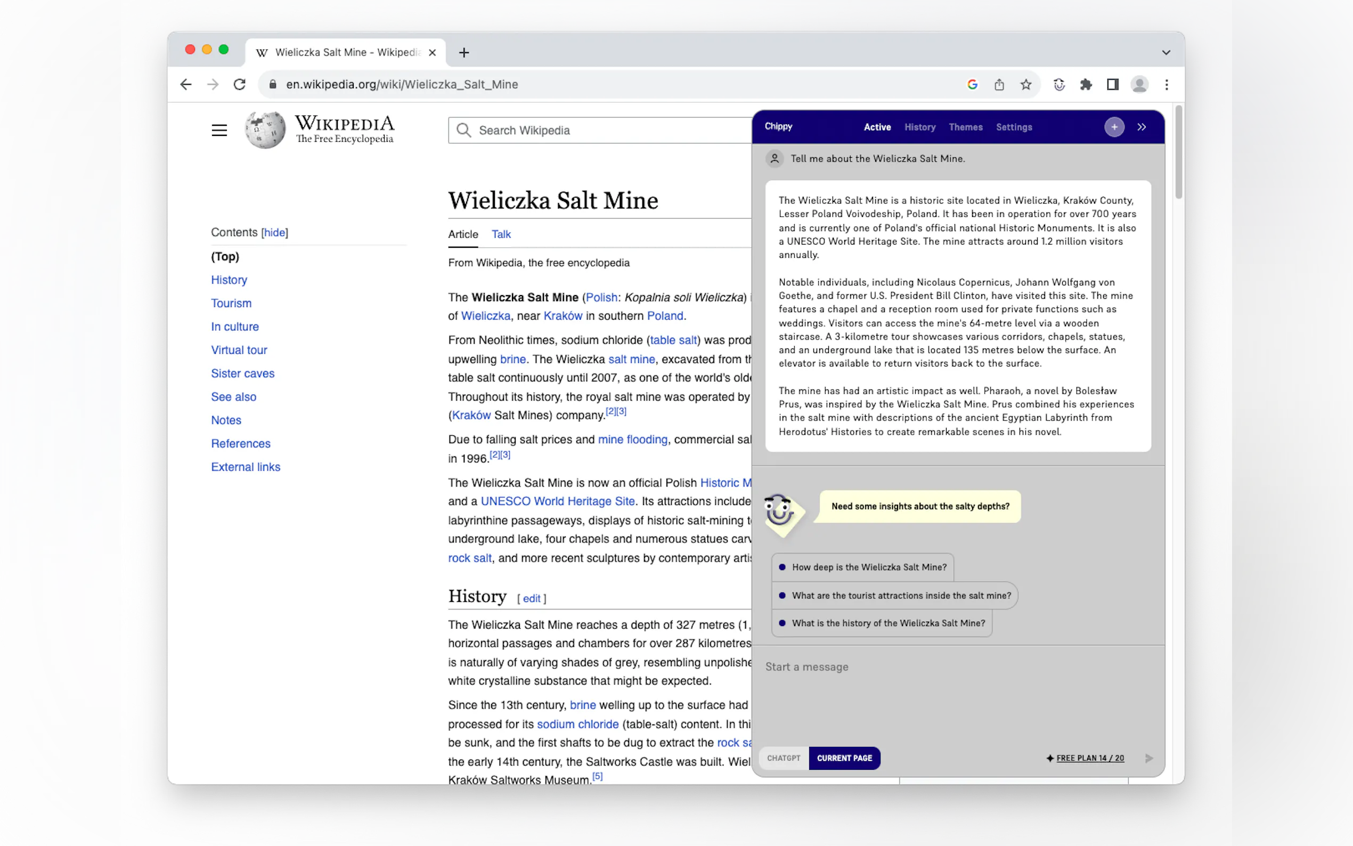
Task: Switch chat mode to ChatGPT
Action: point(784,758)
